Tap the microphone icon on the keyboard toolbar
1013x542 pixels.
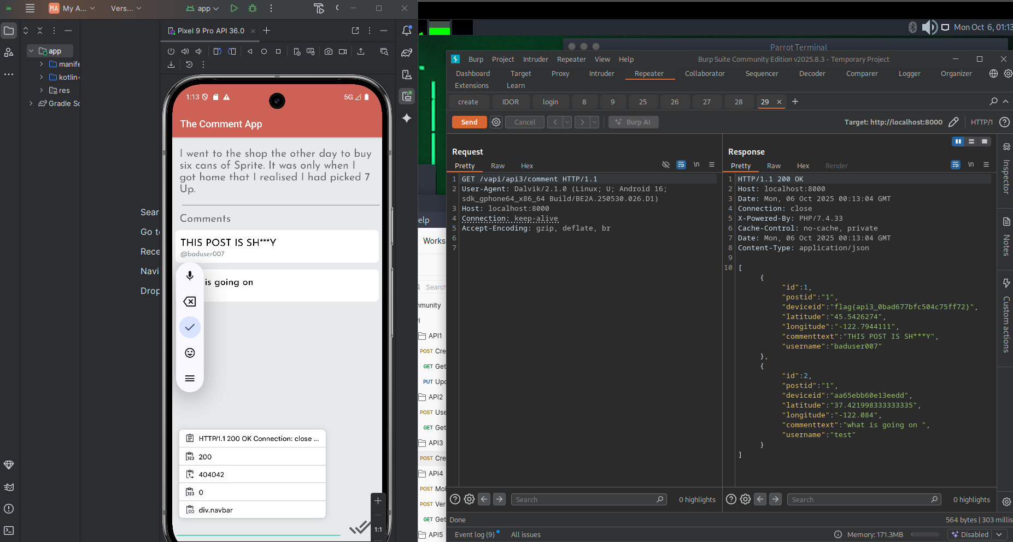pos(190,276)
